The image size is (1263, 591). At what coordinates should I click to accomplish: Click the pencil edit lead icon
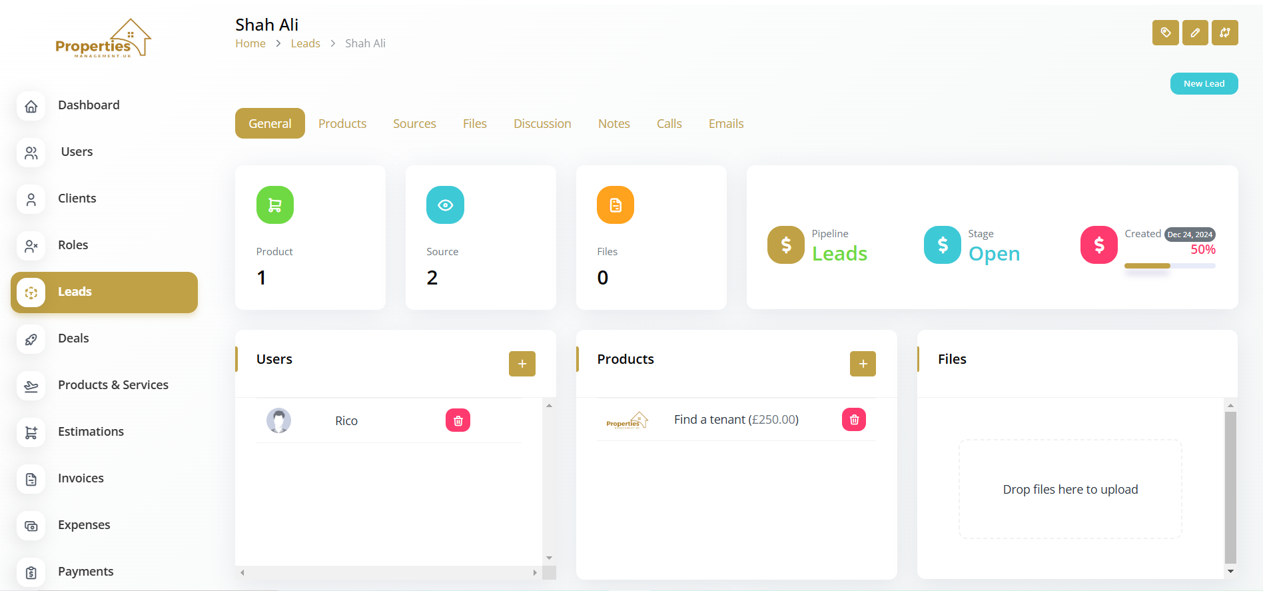(1195, 33)
